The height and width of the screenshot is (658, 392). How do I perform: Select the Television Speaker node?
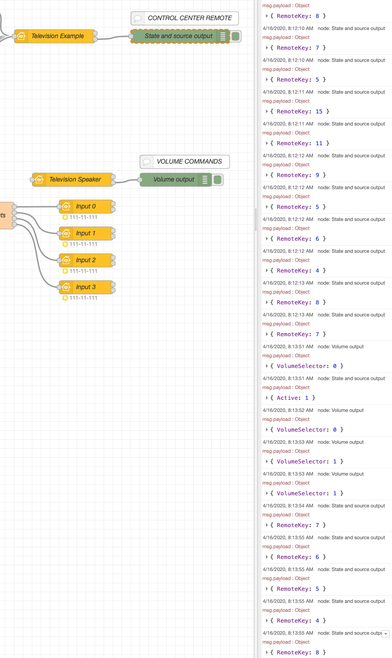pos(73,180)
